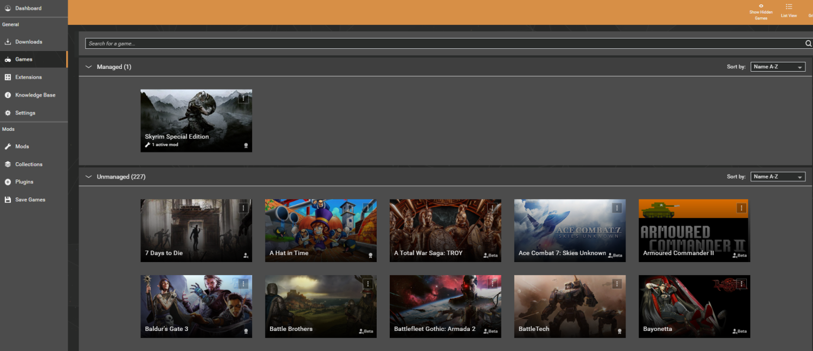Screen dimensions: 813x351
Task: Click BattleTech badge icon
Action: (x=620, y=331)
